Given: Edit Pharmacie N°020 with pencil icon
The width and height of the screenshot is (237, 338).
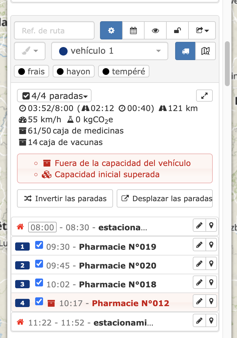Looking at the screenshot, I should [199, 264].
